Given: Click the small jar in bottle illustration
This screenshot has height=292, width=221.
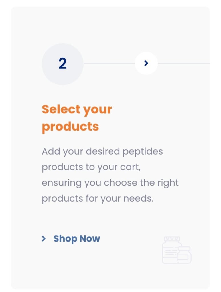Looking at the screenshot, I should pyautogui.click(x=184, y=255).
